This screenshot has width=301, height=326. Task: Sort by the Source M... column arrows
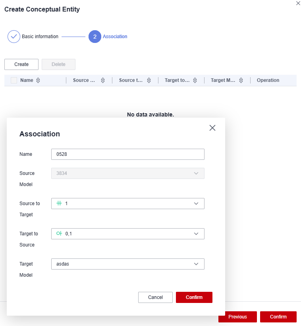point(103,80)
